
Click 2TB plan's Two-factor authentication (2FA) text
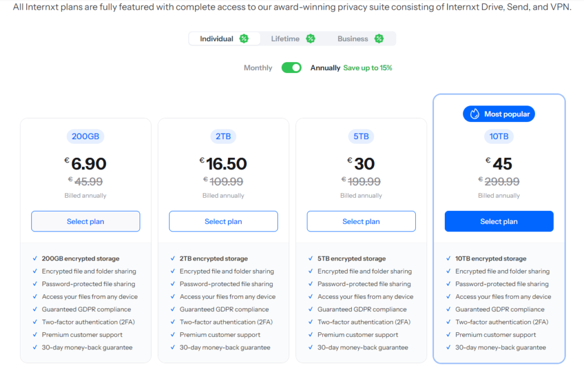[226, 322]
